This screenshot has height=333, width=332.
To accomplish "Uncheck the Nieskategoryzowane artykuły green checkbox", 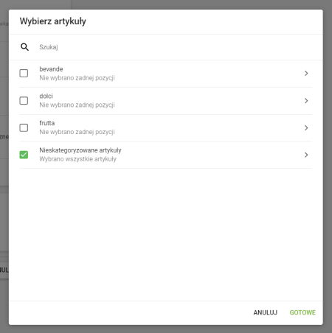I will pos(24,155).
